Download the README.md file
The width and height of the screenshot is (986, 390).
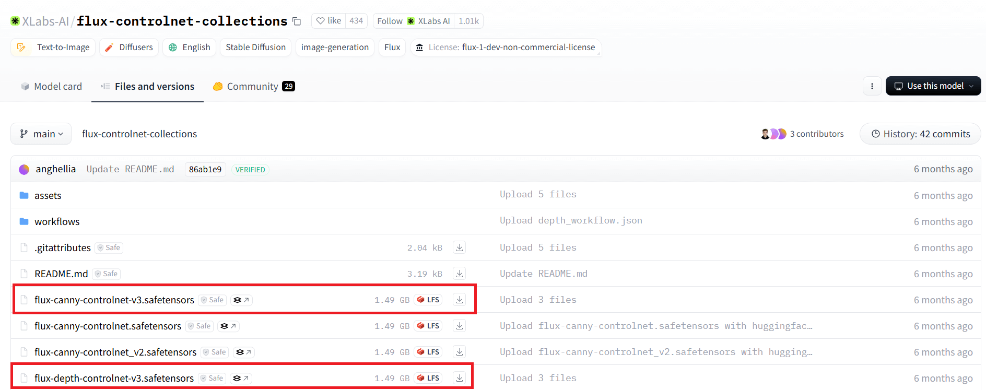459,274
